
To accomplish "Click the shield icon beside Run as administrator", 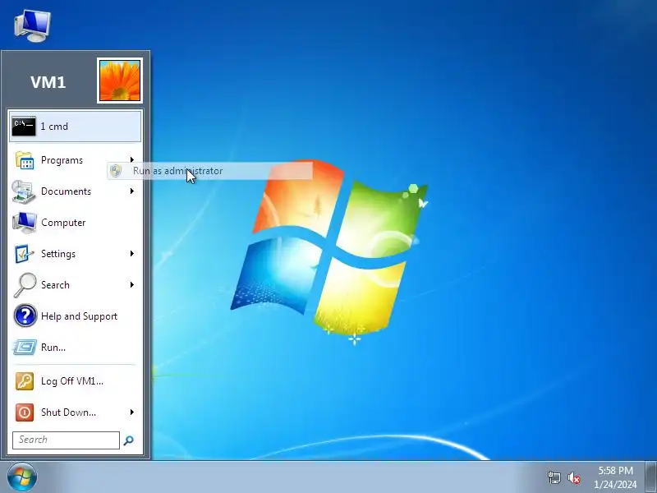I will [x=116, y=171].
